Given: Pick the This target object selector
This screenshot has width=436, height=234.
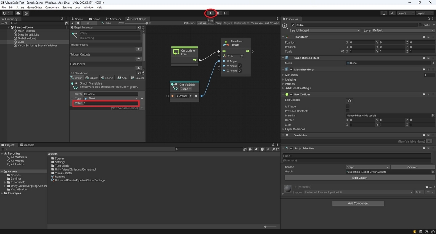Looking at the screenshot, I should (x=242, y=56).
